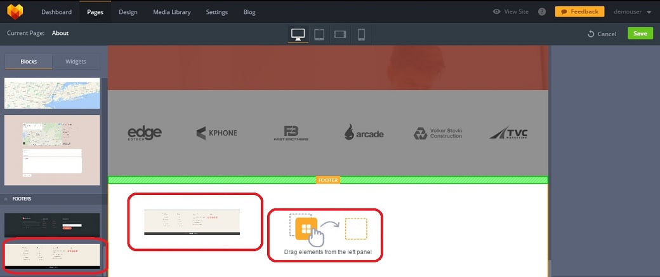Viewport: 660px width, 277px height.
Task: Cancel the current page edits
Action: (602, 34)
